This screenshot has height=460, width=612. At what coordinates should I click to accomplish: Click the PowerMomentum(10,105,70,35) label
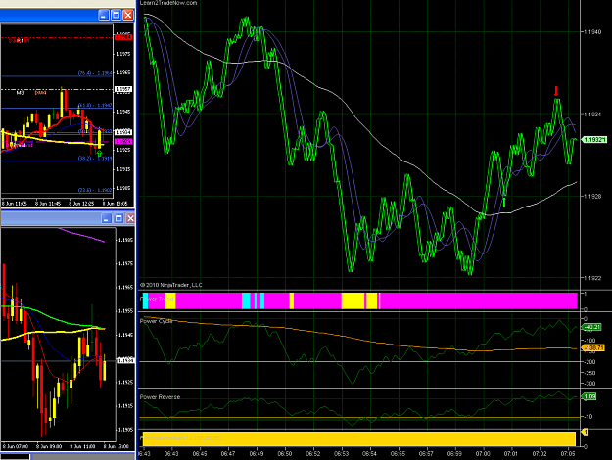tap(180, 438)
